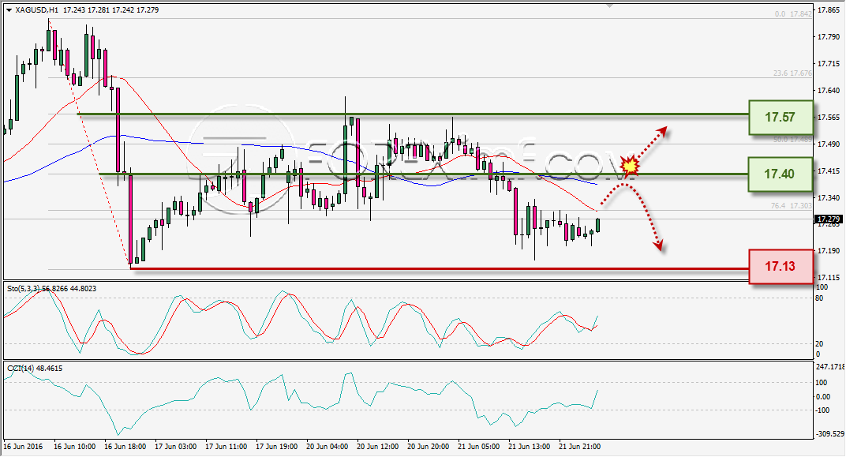Click the Sto(5,3,3) indicator label
This screenshot has width=846, height=457.
click(51, 289)
